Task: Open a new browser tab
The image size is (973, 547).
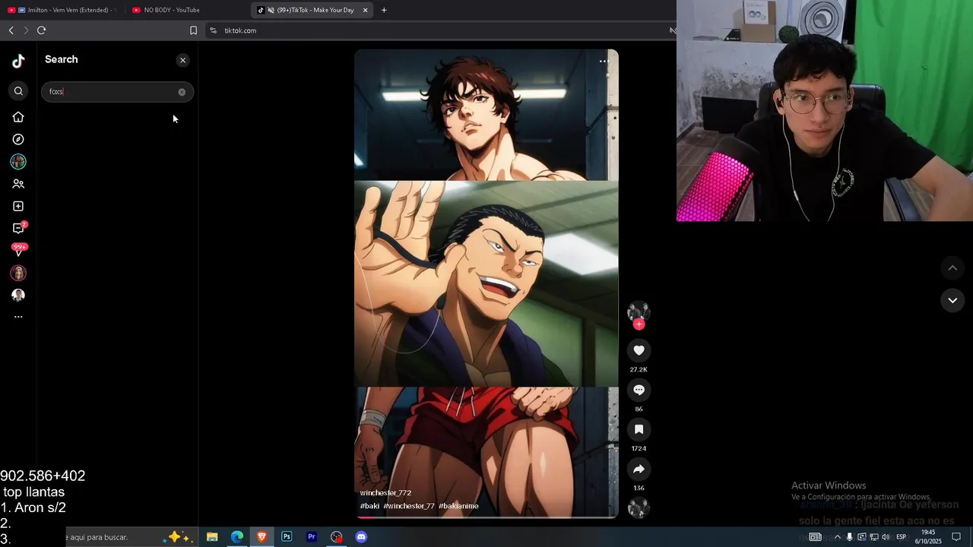Action: (384, 10)
